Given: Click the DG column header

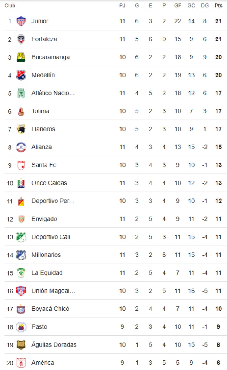Looking at the screenshot, I should pyautogui.click(x=204, y=6).
